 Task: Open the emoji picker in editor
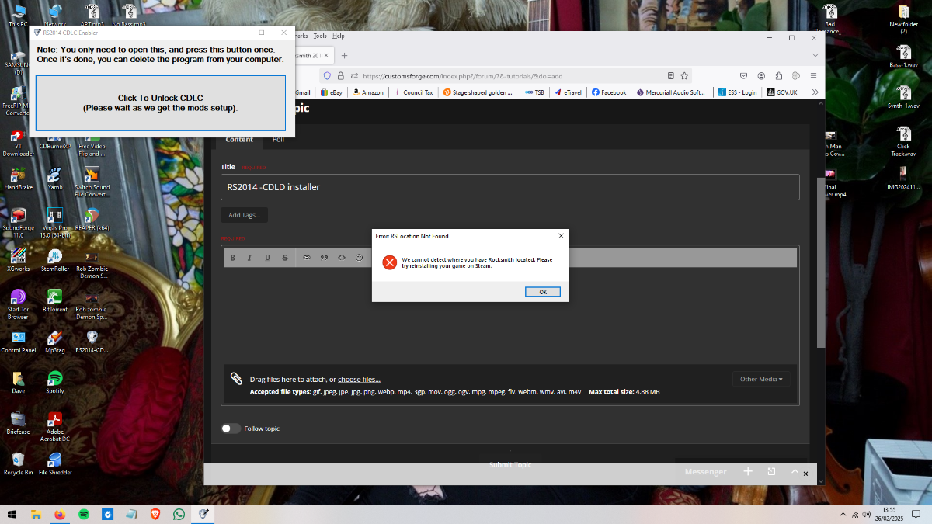(360, 258)
